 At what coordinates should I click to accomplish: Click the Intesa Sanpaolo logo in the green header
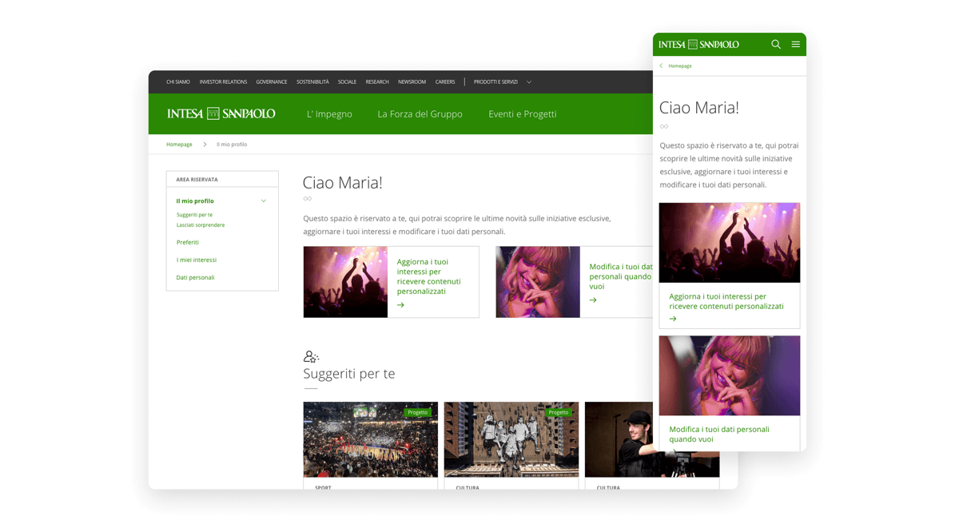[221, 113]
